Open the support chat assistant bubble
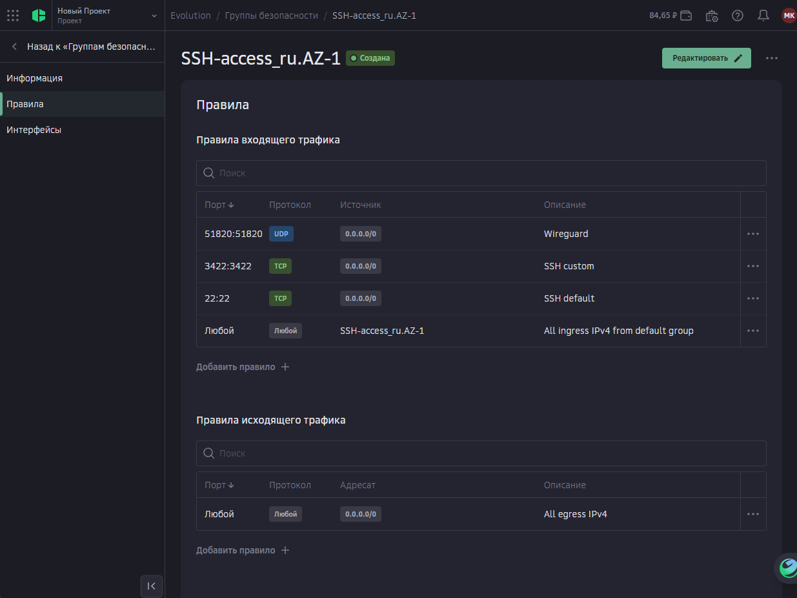This screenshot has width=797, height=598. click(x=787, y=568)
